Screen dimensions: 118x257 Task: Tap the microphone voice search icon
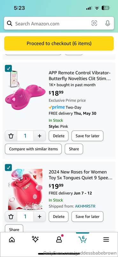pos(107,23)
